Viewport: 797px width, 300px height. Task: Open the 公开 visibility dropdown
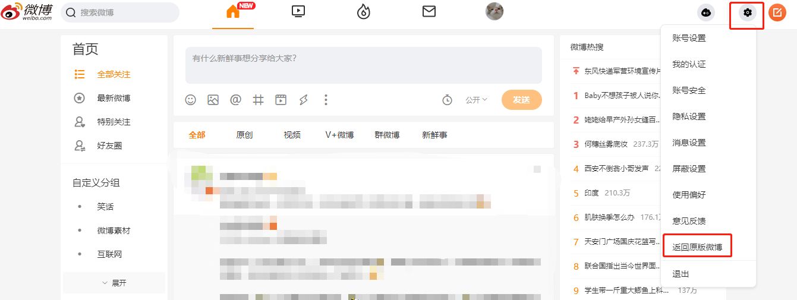(476, 100)
